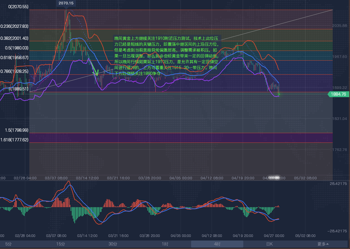This screenshot has height=249, width=350.
Task: Click the green 1884.76 current price tag
Action: (x=338, y=94)
